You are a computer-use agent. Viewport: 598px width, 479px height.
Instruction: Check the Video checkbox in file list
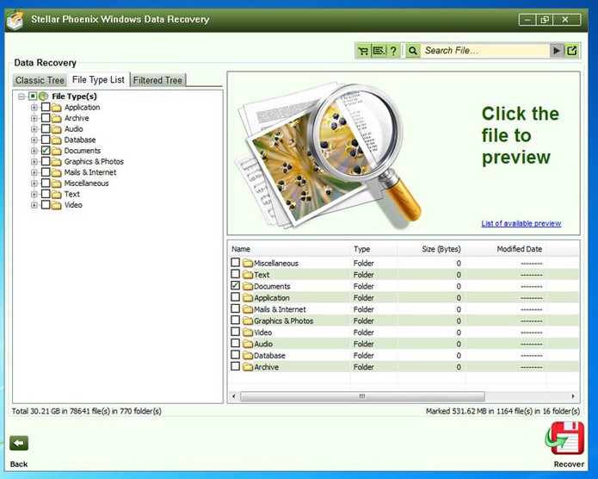click(235, 332)
